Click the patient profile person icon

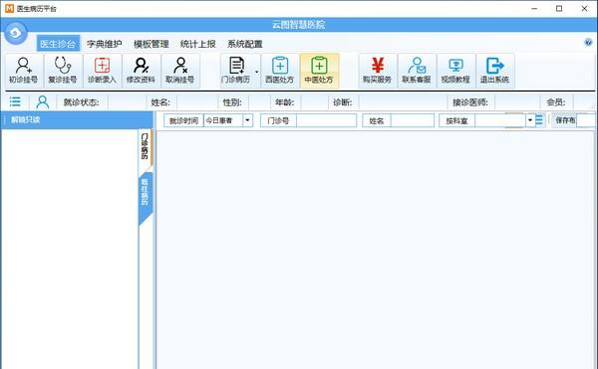click(x=43, y=102)
